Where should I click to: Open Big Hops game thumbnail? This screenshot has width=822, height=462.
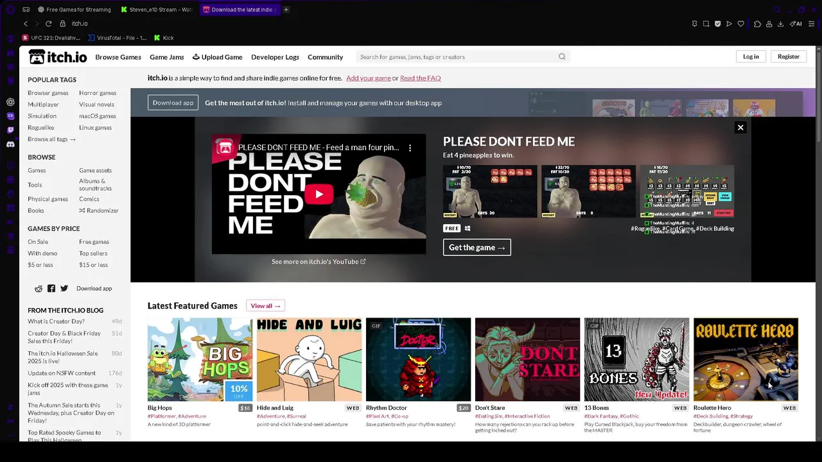(x=200, y=359)
